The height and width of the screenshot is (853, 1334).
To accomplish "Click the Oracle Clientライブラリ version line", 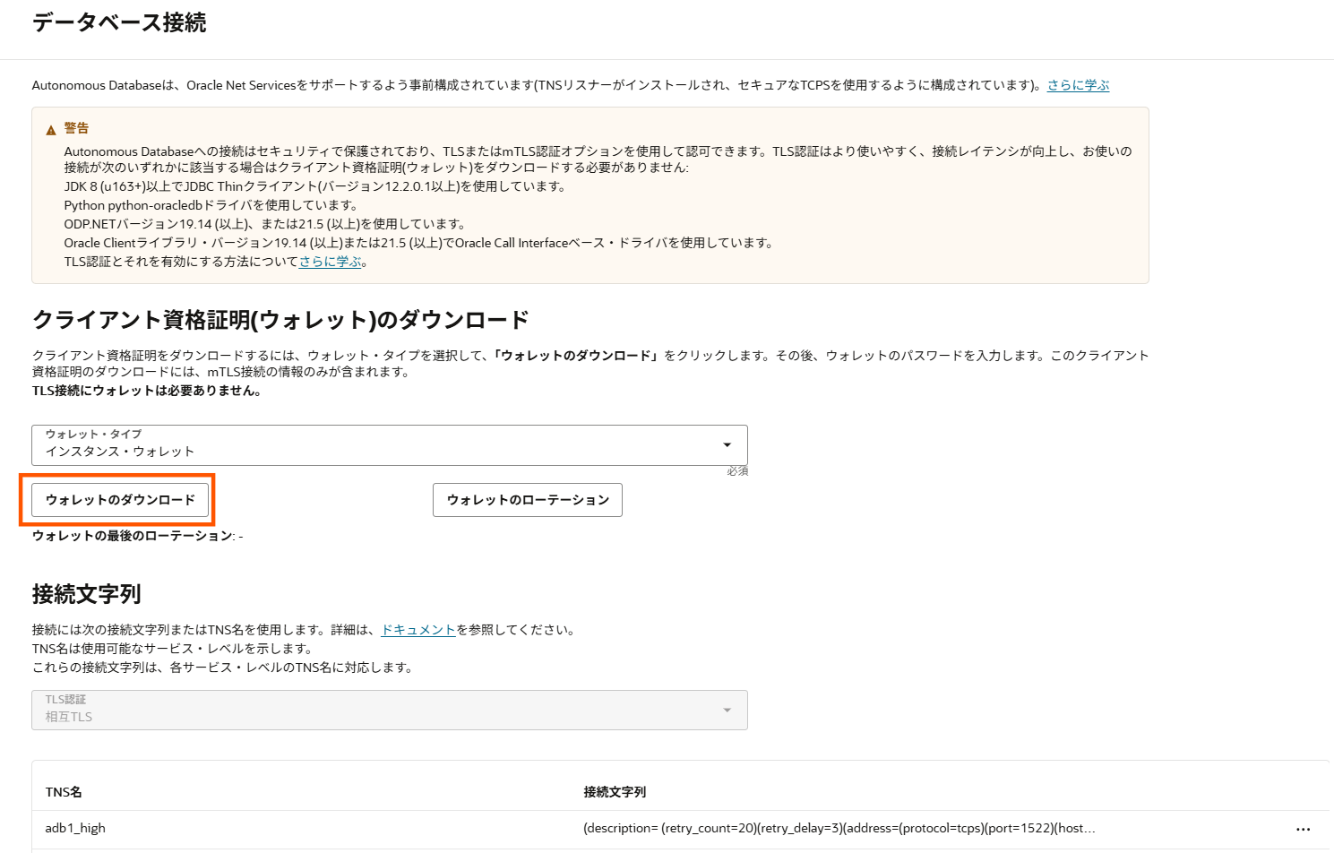I will pyautogui.click(x=419, y=243).
